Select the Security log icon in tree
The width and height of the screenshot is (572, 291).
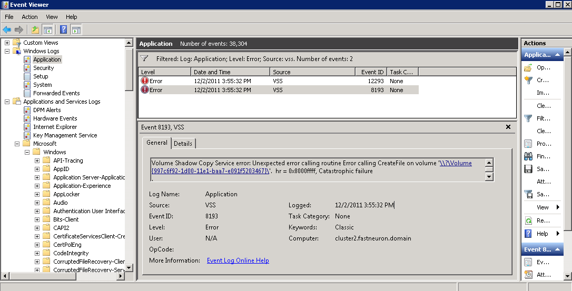pos(27,68)
